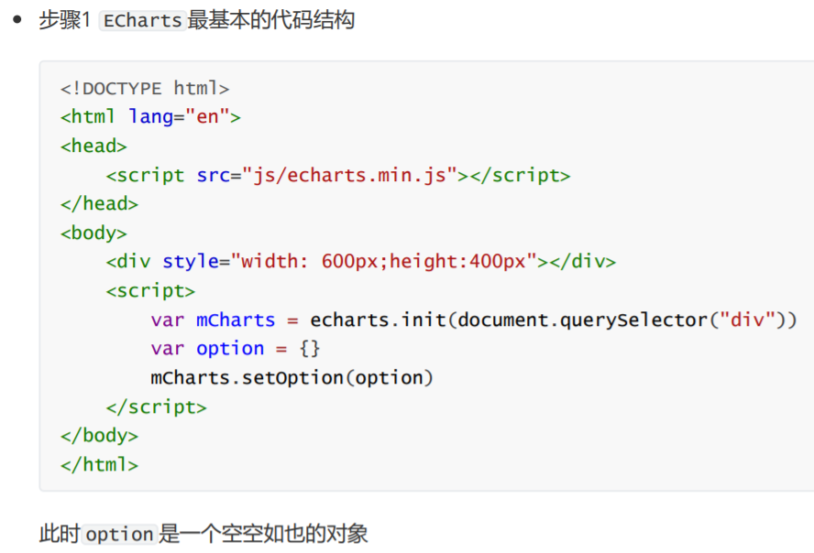Click the closing "</html>" tag line

(100, 465)
